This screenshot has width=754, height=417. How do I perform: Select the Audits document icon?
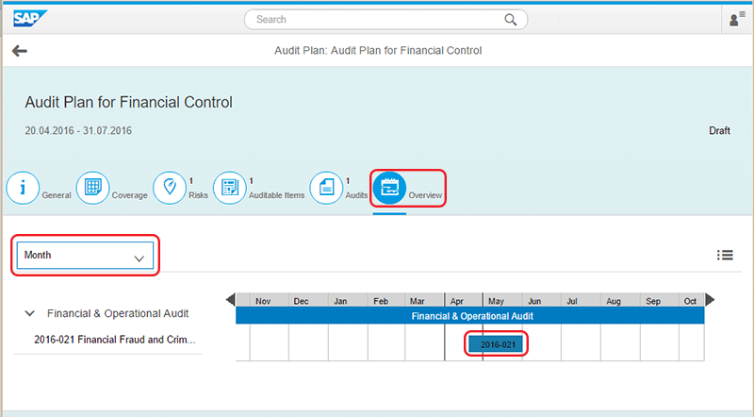coord(325,188)
